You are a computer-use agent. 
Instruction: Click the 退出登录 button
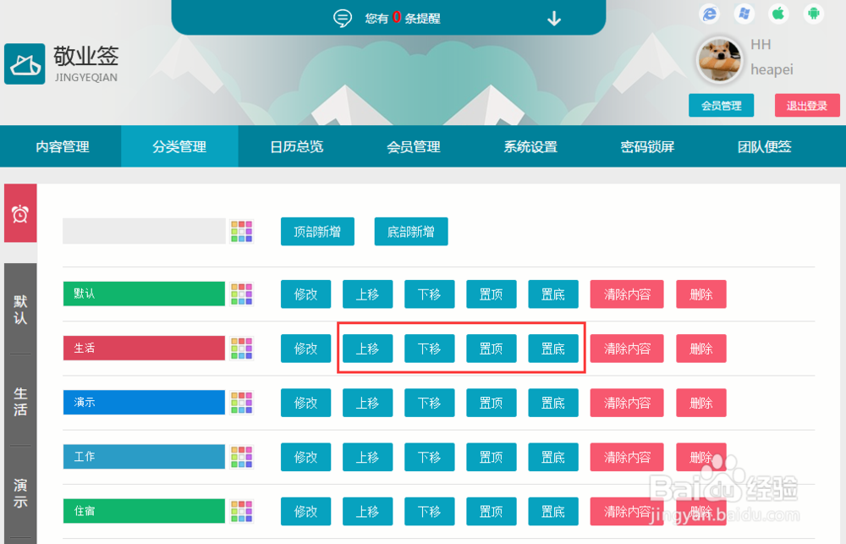[x=806, y=105]
